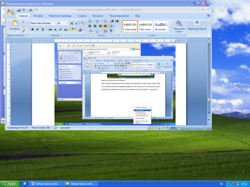The height and width of the screenshot is (187, 250).
Task: Expand the styles gallery more button
Action: 171,30
